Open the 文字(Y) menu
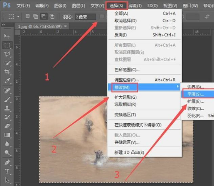 pos(97,6)
